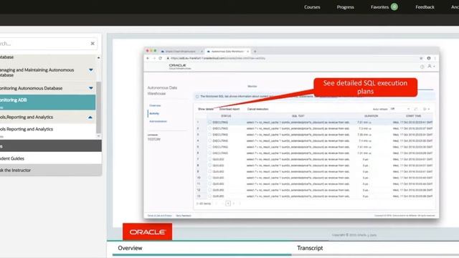Open Overview link in console side menu

coord(155,105)
